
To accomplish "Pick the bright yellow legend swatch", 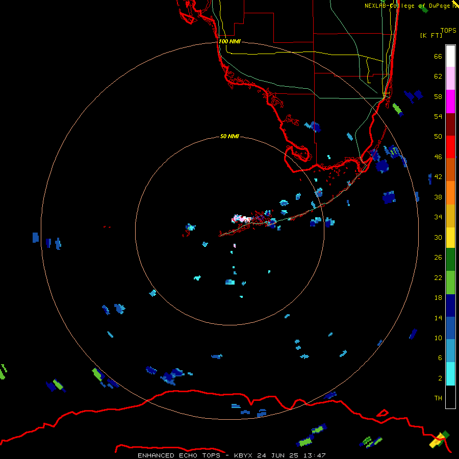I will tap(450, 238).
